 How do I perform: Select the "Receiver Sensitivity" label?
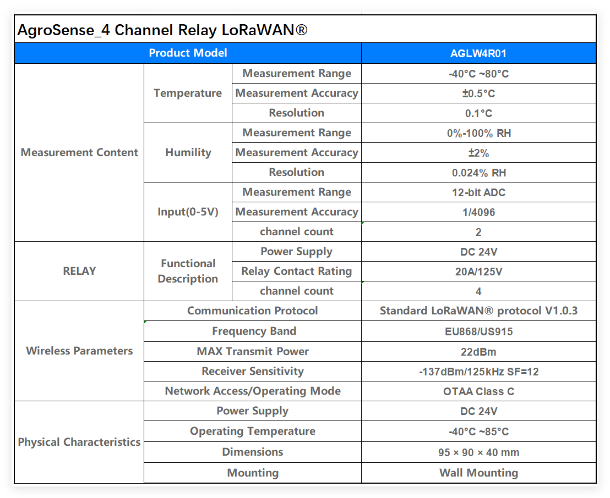(x=253, y=372)
